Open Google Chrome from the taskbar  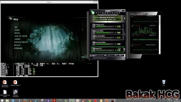coord(89,101)
